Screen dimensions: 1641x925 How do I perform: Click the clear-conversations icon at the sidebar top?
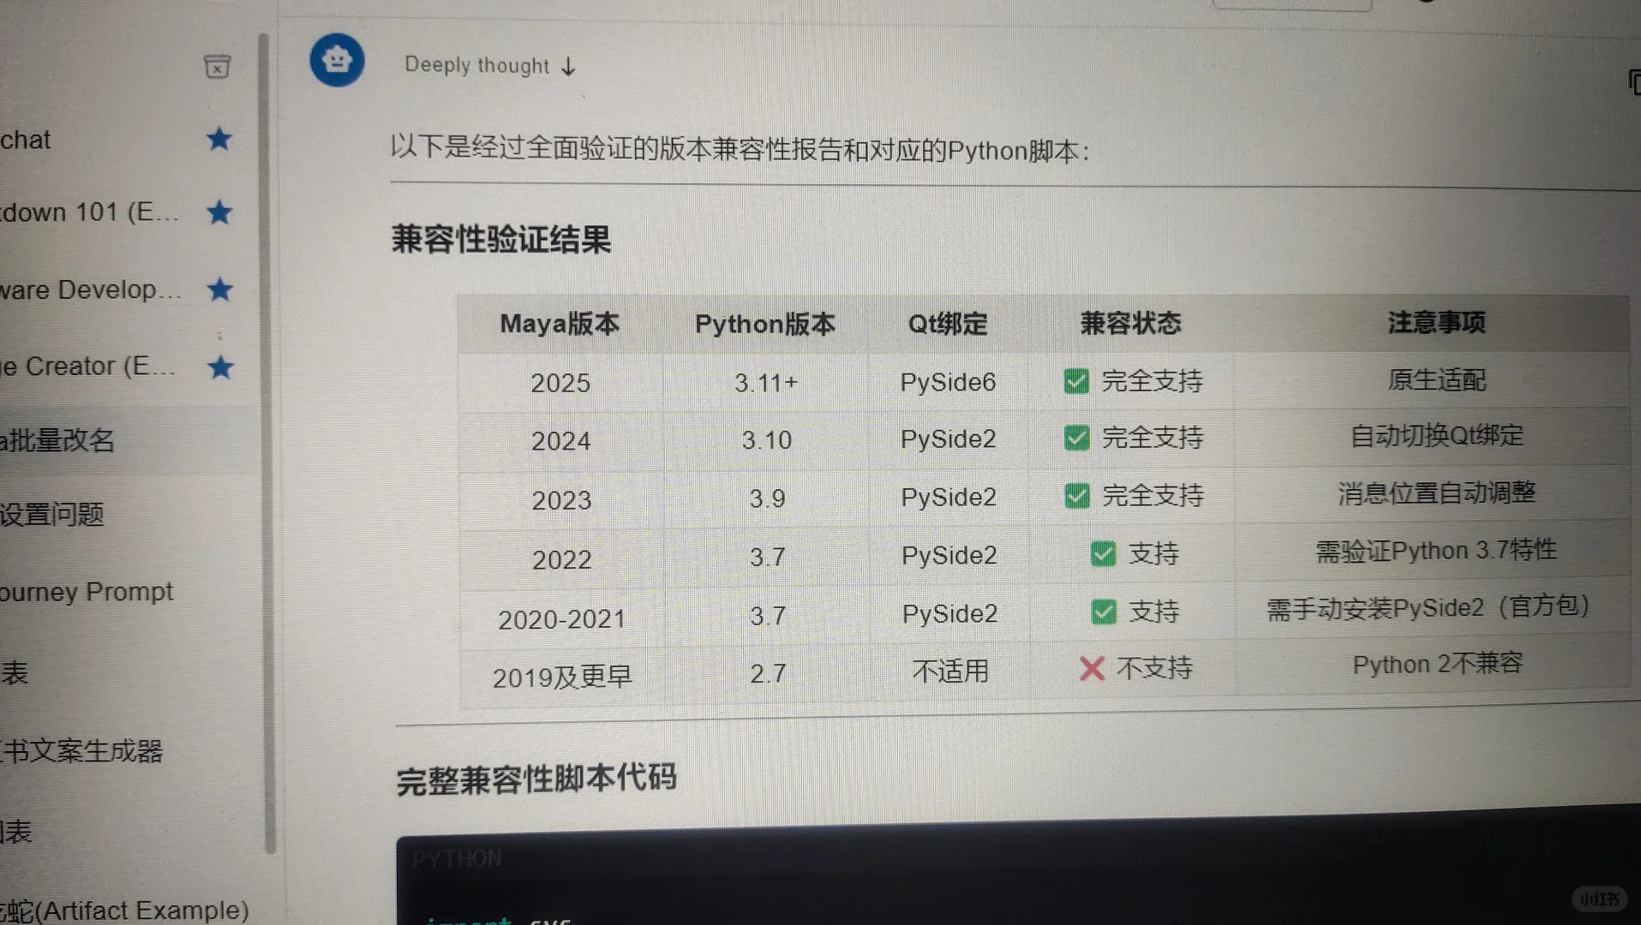coord(217,66)
